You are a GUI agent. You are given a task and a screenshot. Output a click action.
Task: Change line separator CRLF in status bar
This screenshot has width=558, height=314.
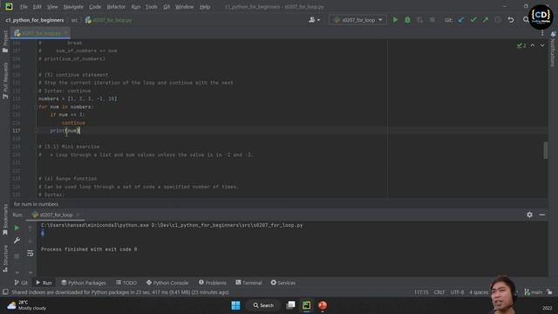(439, 292)
